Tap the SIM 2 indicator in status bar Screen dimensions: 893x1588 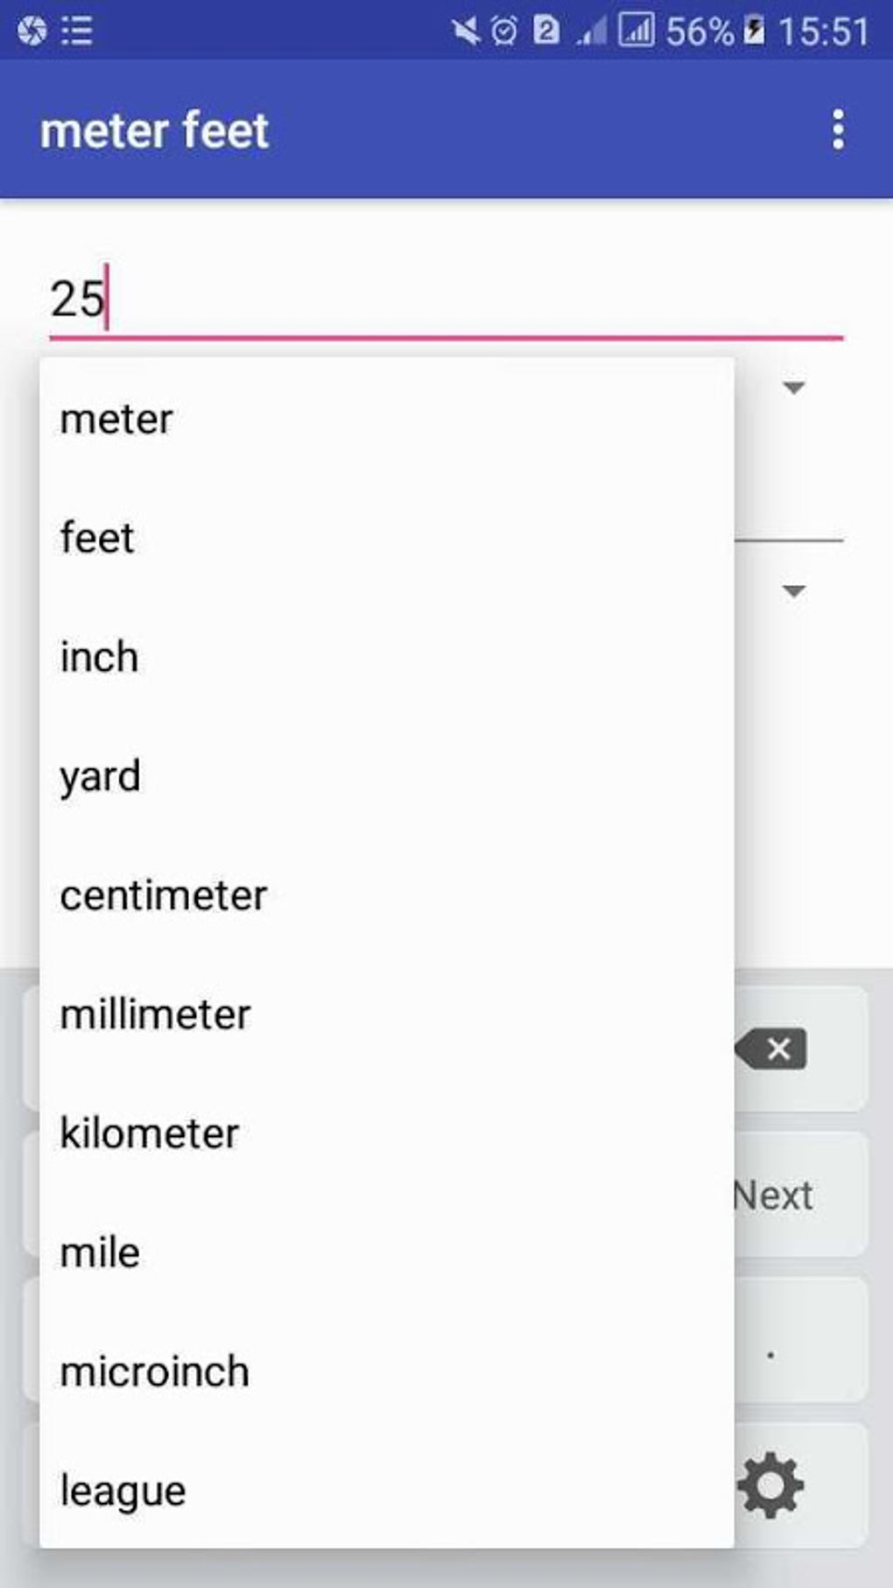click(x=547, y=29)
